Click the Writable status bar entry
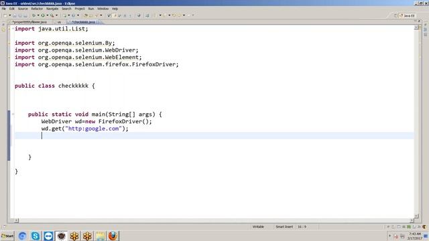Image resolution: width=429 pixels, height=241 pixels. click(258, 227)
